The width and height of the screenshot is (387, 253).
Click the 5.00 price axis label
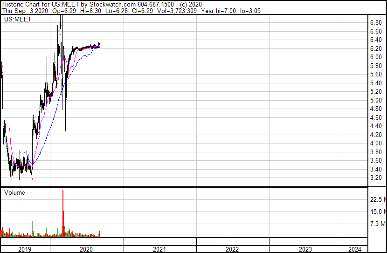376,100
